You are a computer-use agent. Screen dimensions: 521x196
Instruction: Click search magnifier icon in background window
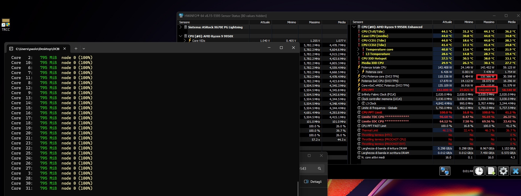(x=319, y=168)
